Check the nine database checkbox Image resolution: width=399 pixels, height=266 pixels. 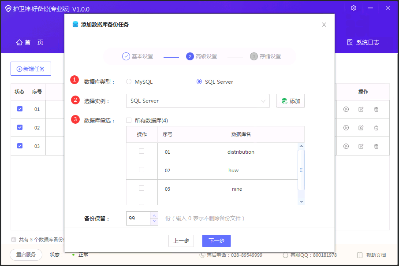(142, 188)
